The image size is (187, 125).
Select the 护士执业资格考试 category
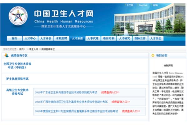click(x=17, y=79)
